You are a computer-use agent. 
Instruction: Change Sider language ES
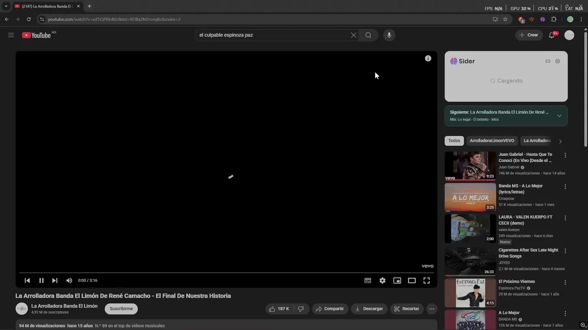(x=548, y=61)
